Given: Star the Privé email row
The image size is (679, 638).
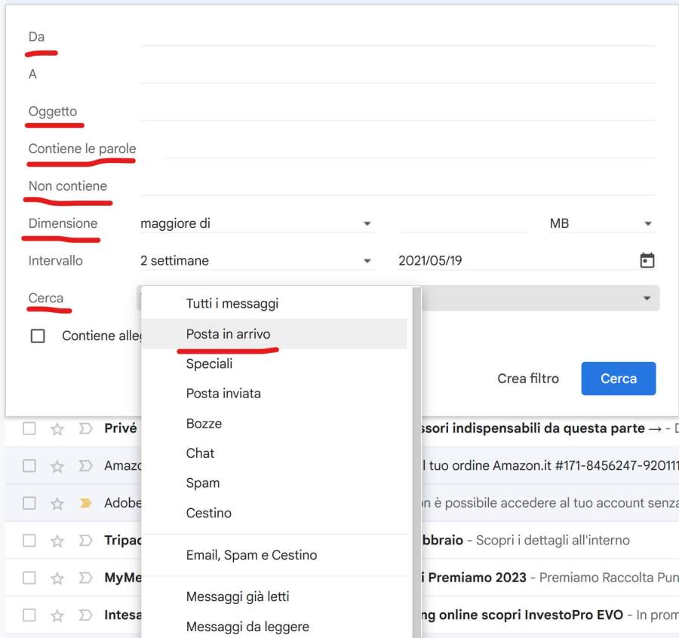Looking at the screenshot, I should 57,428.
